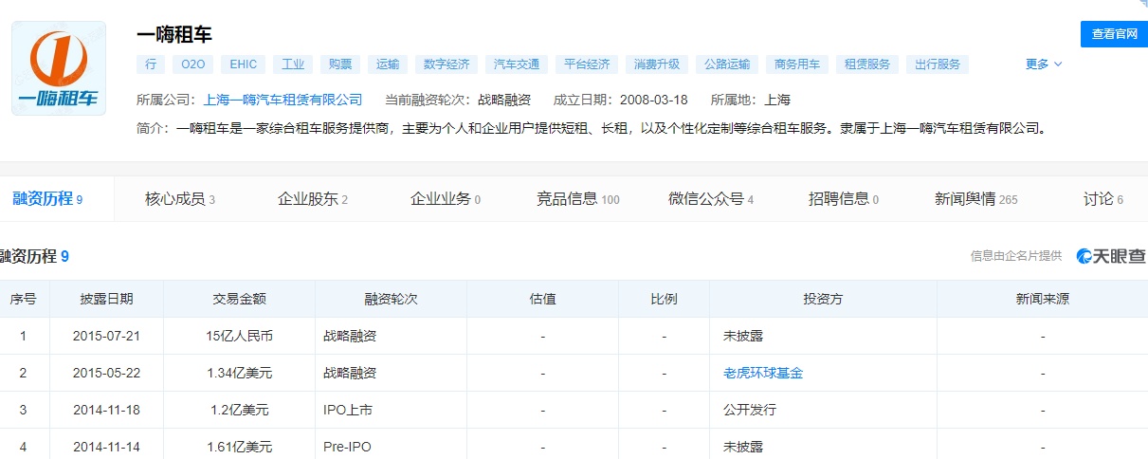Switch to the 核心成员 tab
The height and width of the screenshot is (459, 1148).
180,199
